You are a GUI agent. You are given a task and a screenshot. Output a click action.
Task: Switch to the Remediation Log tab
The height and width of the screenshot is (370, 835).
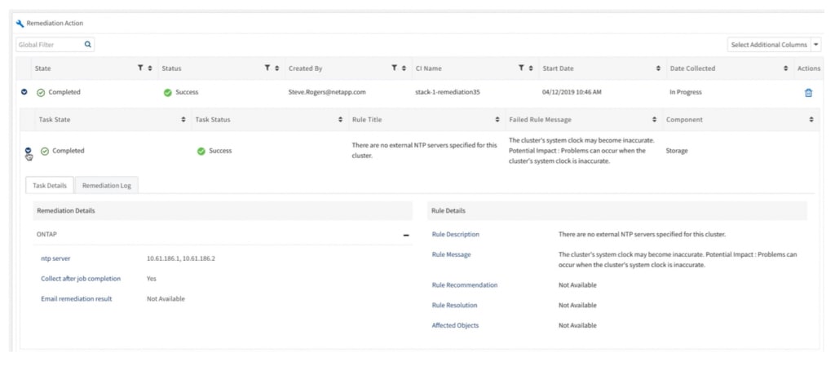click(106, 186)
